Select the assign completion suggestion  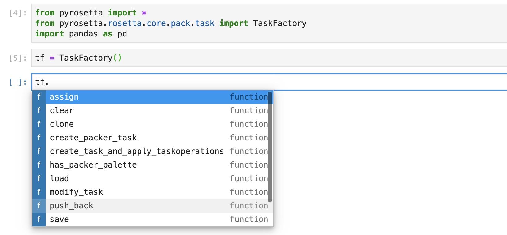pos(64,97)
